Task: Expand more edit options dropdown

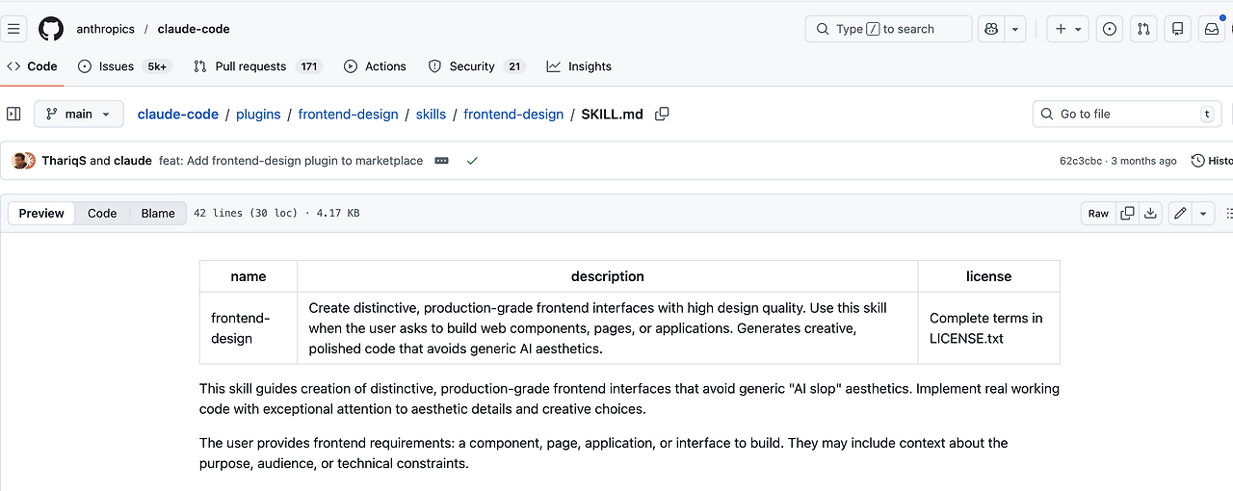Action: tap(1203, 214)
